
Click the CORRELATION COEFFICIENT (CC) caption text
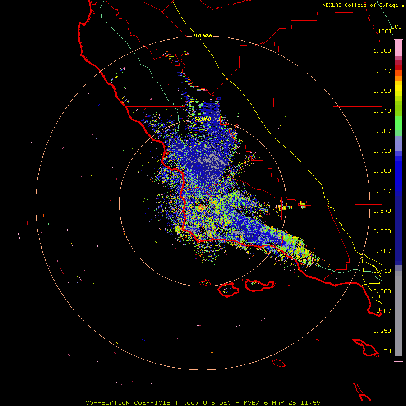tap(142, 403)
